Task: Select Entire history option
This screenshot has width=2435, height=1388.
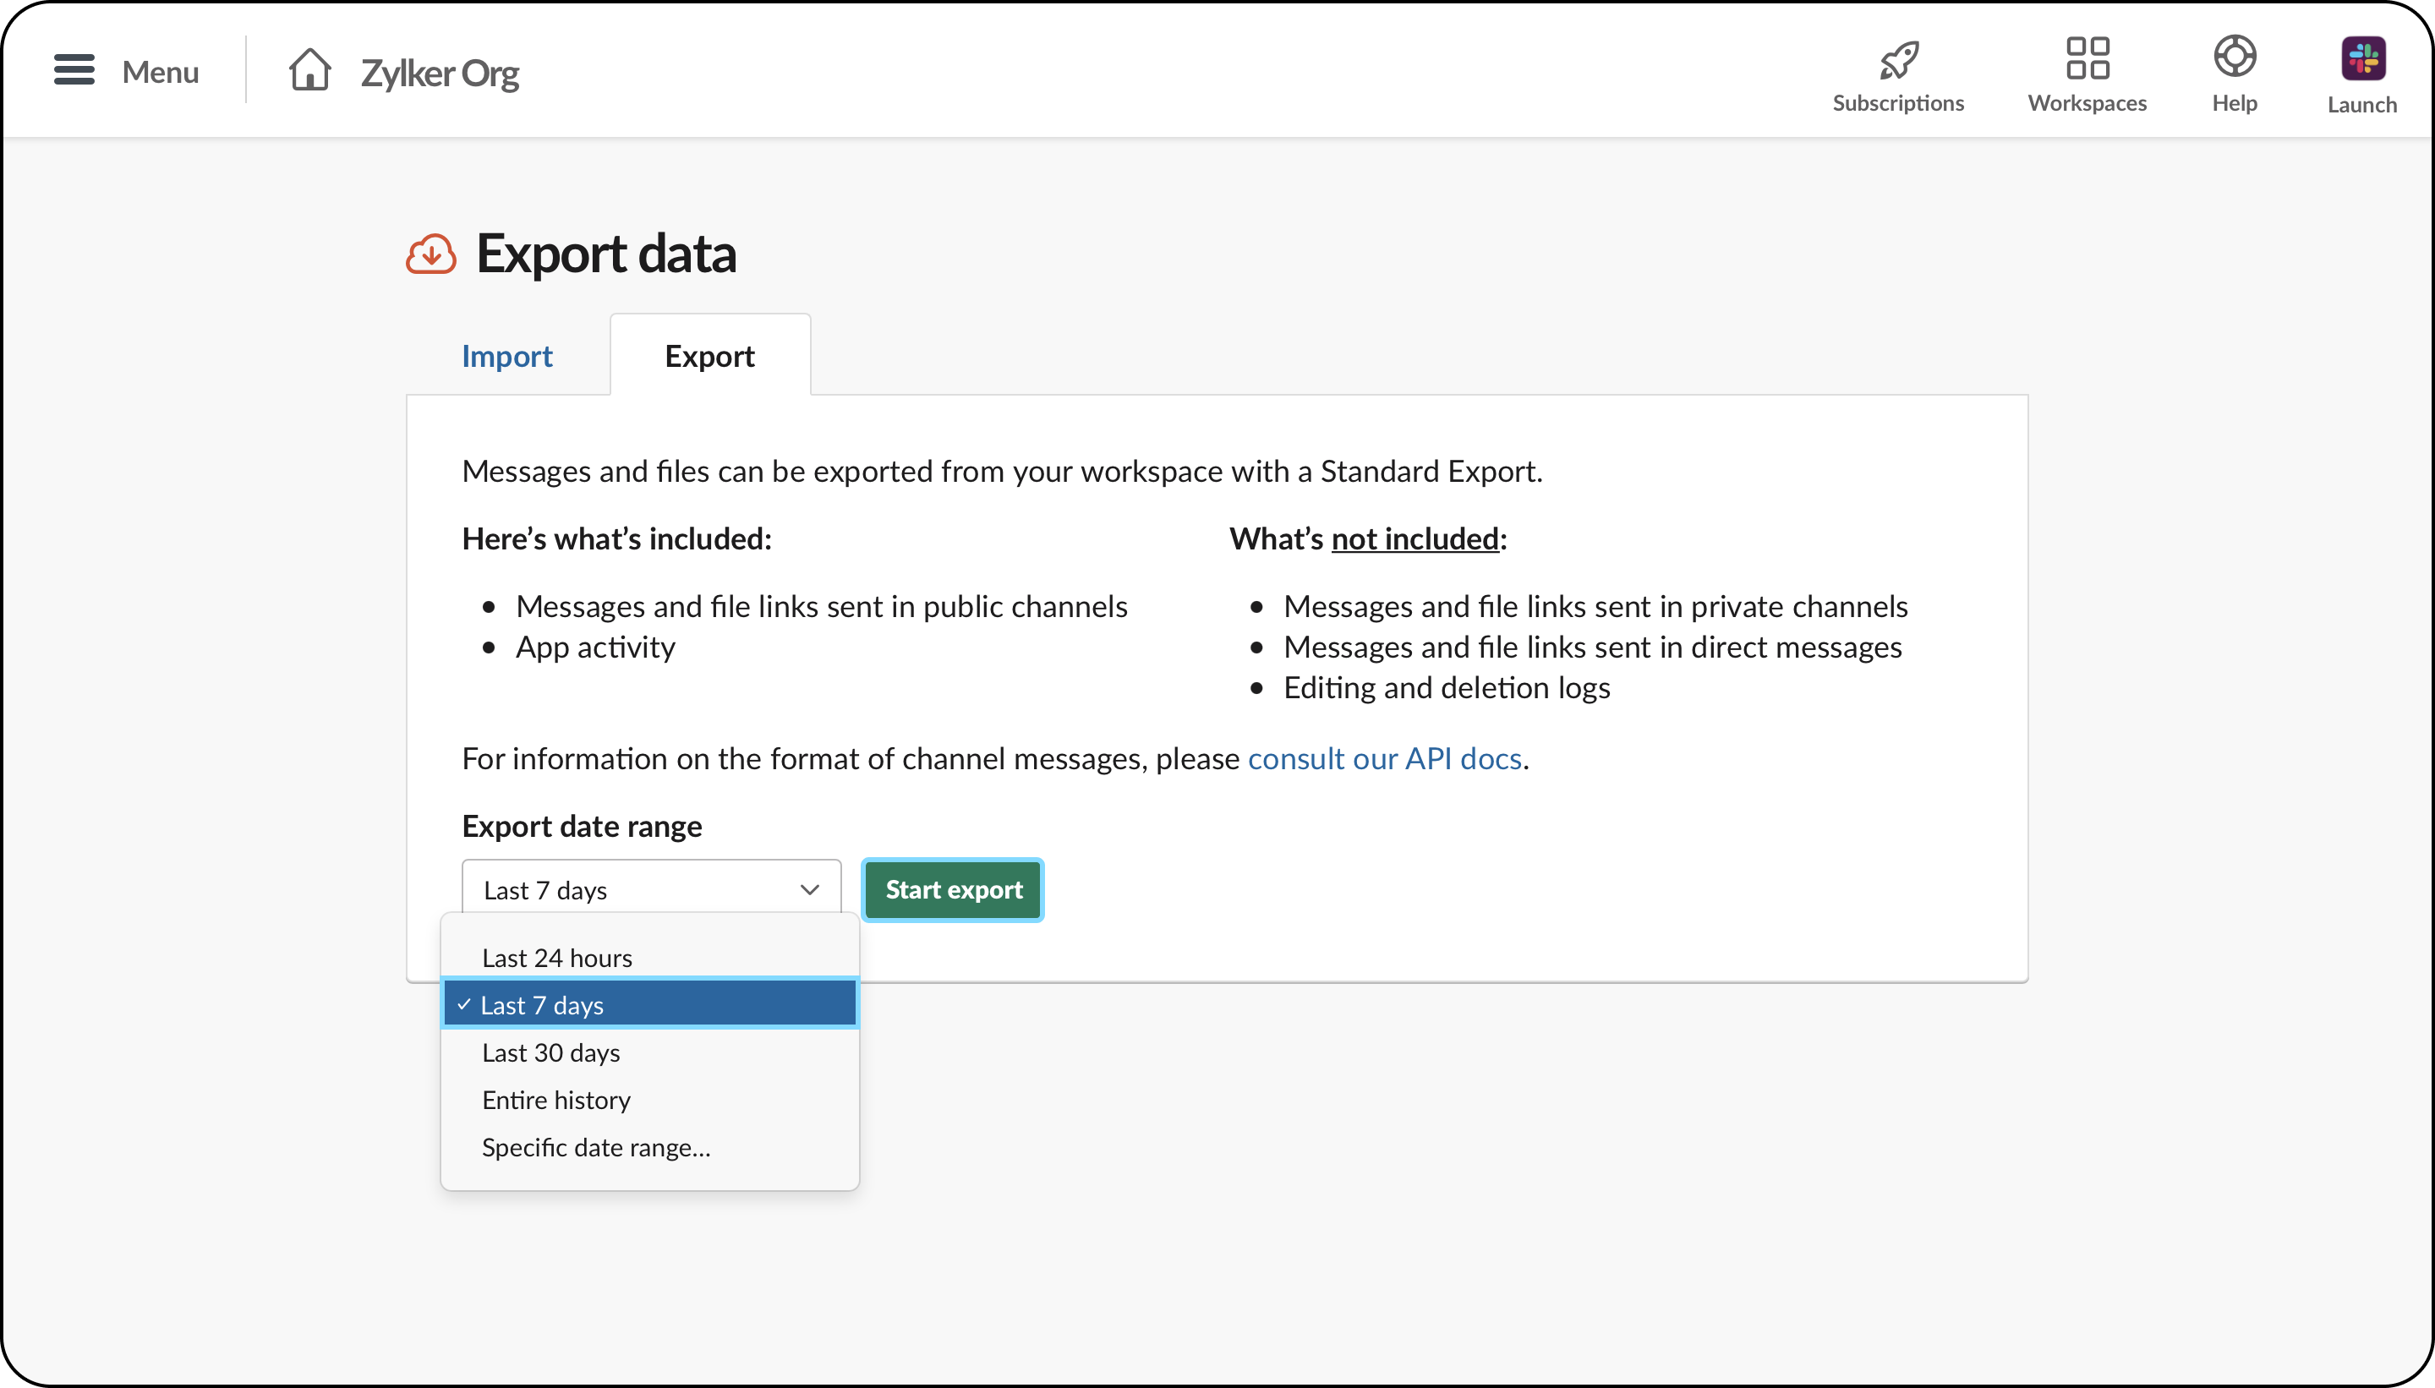Action: pyautogui.click(x=555, y=1100)
